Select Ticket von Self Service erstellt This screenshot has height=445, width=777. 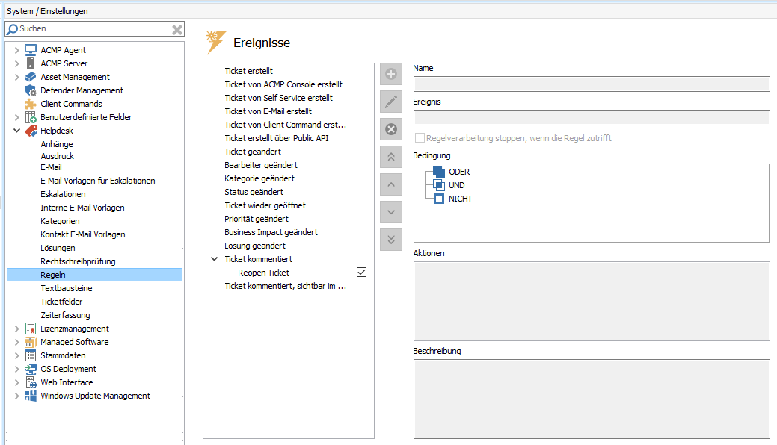click(x=278, y=98)
